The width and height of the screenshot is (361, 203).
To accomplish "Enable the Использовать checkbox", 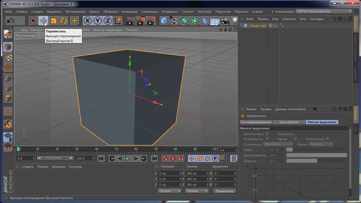I will pyautogui.click(x=267, y=134).
